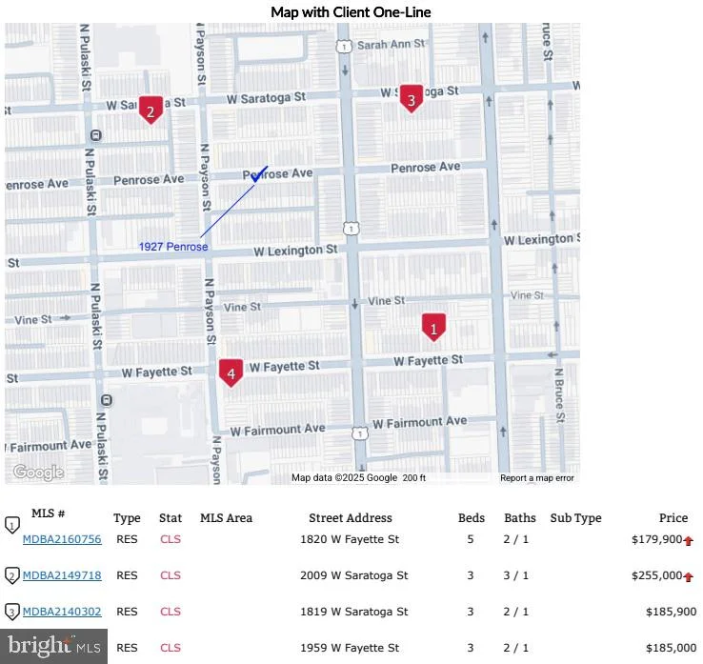The height and width of the screenshot is (664, 703).
Task: Click the Price column header
Action: tap(673, 518)
